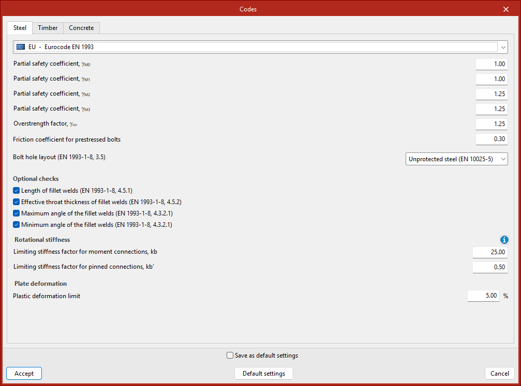Disable Maximum angle of the fillet welds

(x=17, y=213)
